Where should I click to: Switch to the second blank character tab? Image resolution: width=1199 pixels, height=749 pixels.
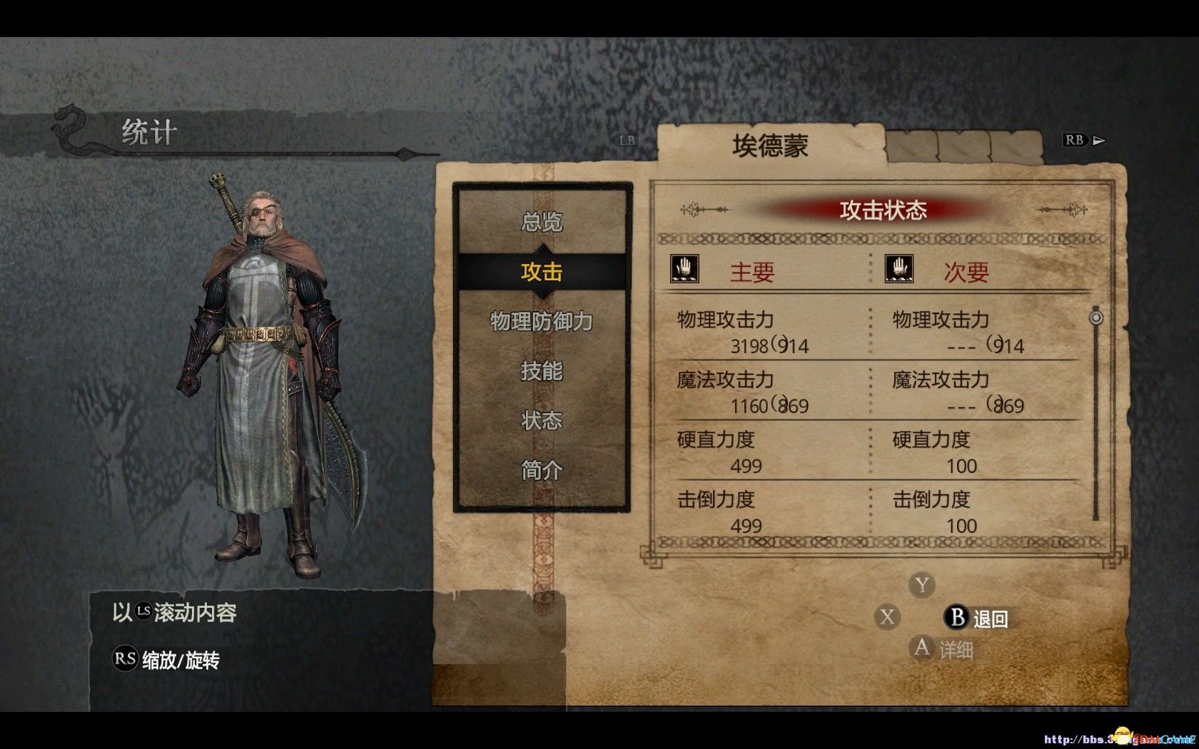pos(964,146)
